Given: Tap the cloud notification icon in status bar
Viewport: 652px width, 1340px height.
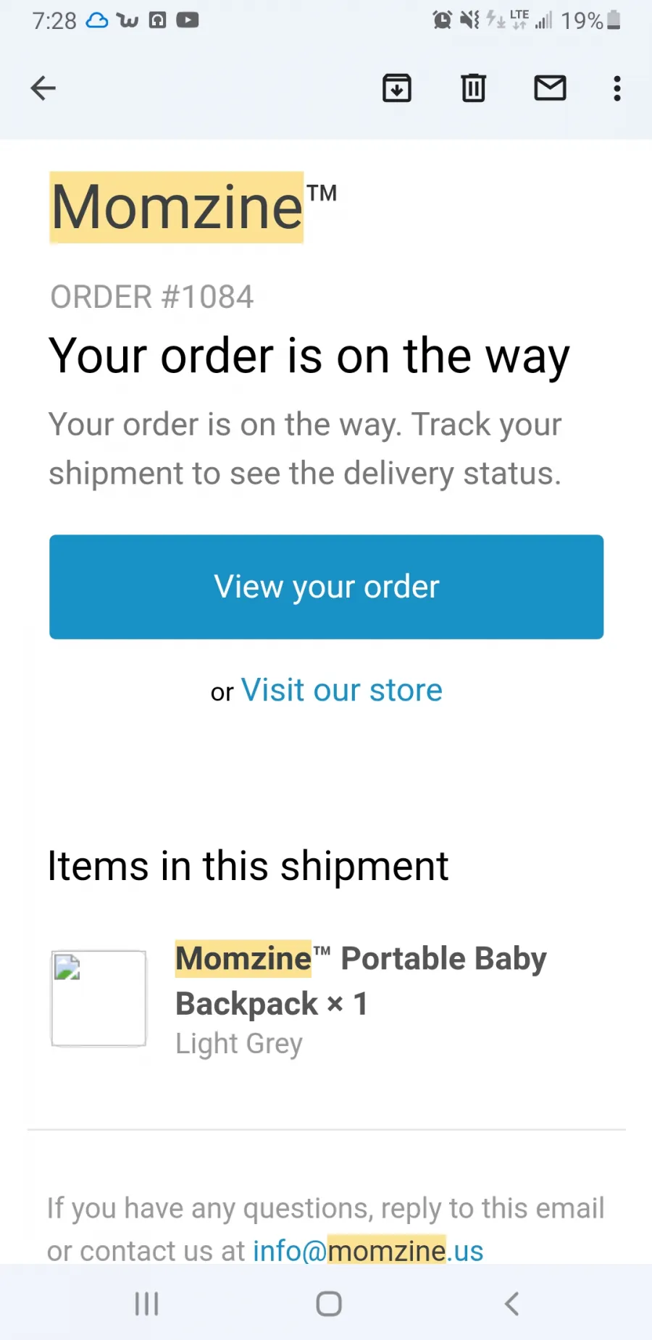Looking at the screenshot, I should [x=97, y=20].
